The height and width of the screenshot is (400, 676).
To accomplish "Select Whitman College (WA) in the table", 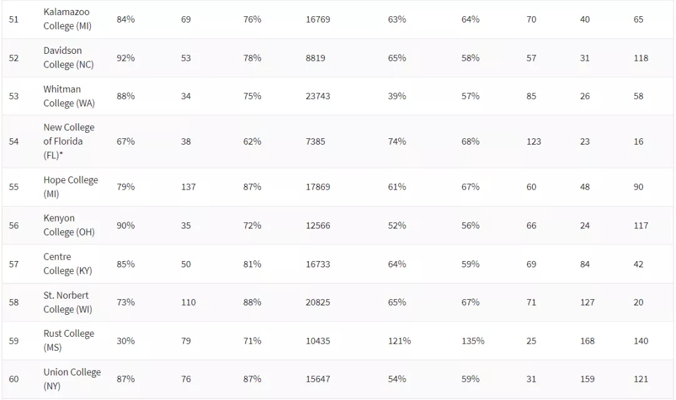I will [68, 96].
